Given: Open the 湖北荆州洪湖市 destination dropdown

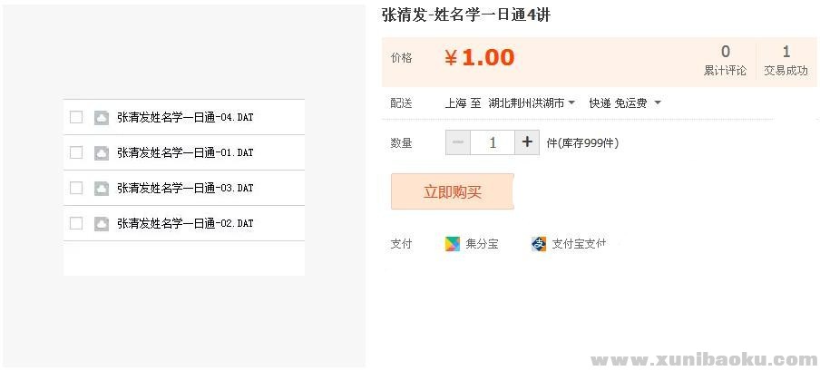Looking at the screenshot, I should tap(532, 103).
